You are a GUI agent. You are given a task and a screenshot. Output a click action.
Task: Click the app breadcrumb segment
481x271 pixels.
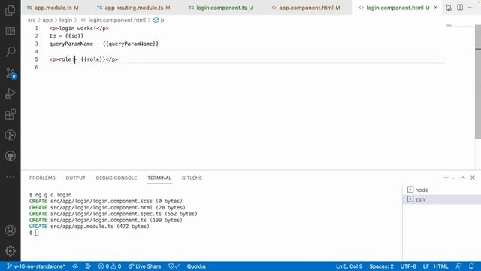[47, 20]
